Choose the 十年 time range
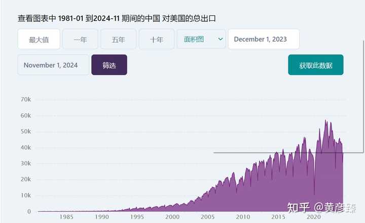Screen dimensions: 365x223 point(157,39)
